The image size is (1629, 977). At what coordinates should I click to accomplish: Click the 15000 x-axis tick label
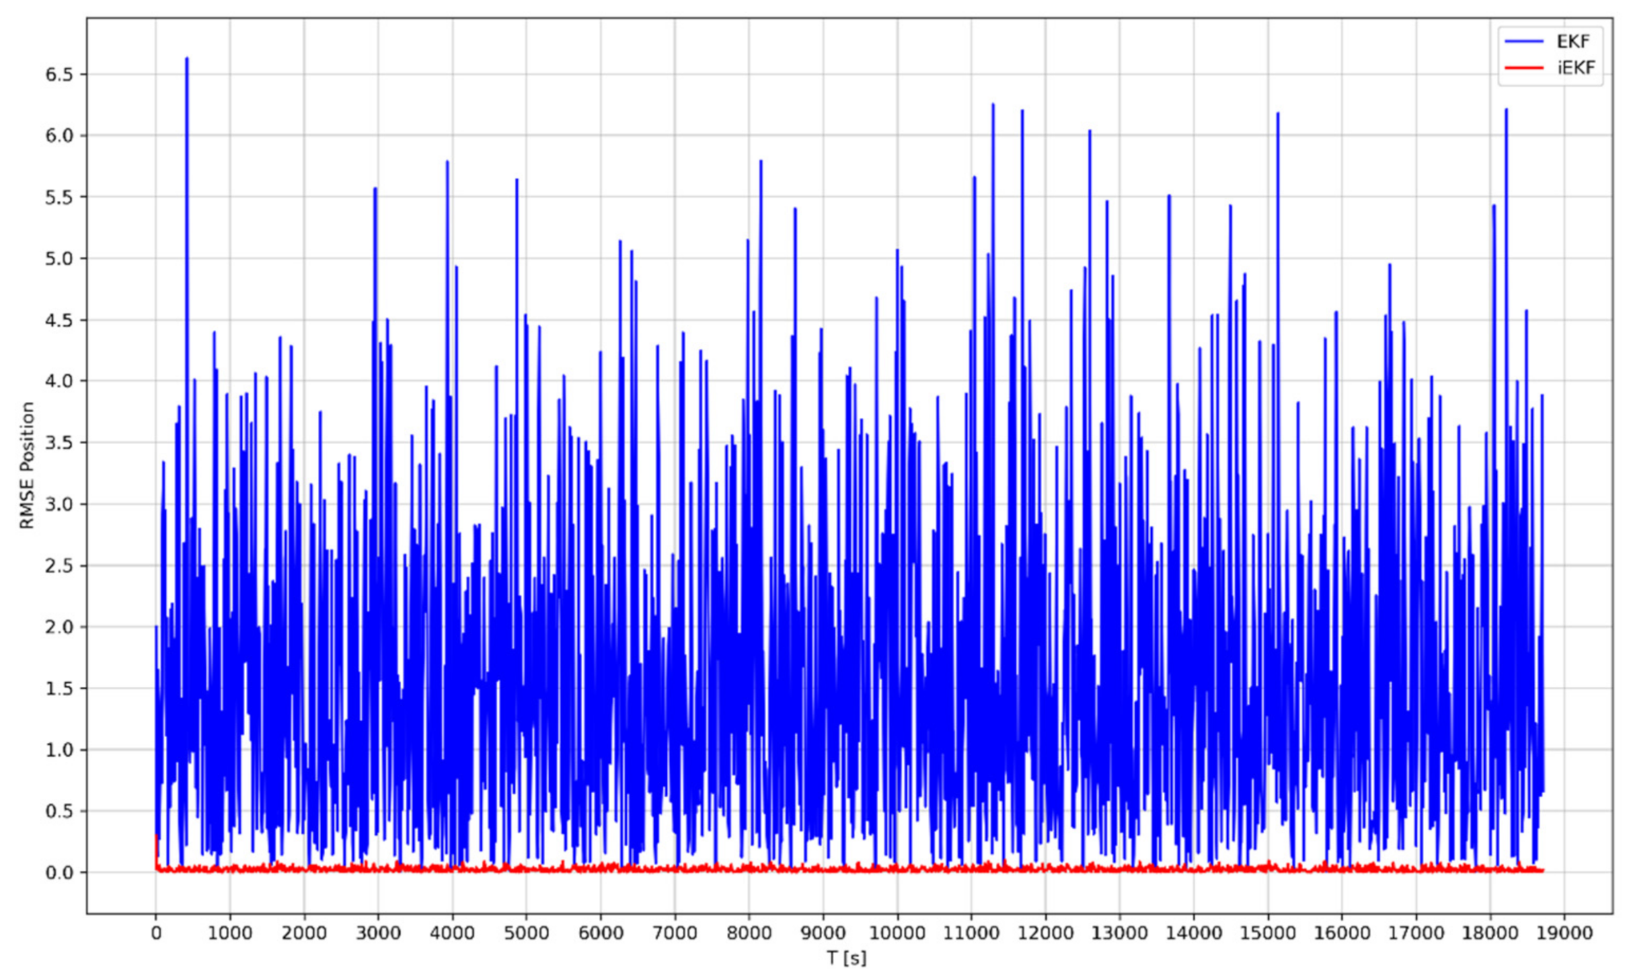click(1268, 933)
